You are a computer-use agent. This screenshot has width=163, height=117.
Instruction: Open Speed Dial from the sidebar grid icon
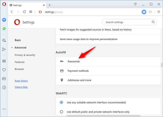(x=4, y=61)
